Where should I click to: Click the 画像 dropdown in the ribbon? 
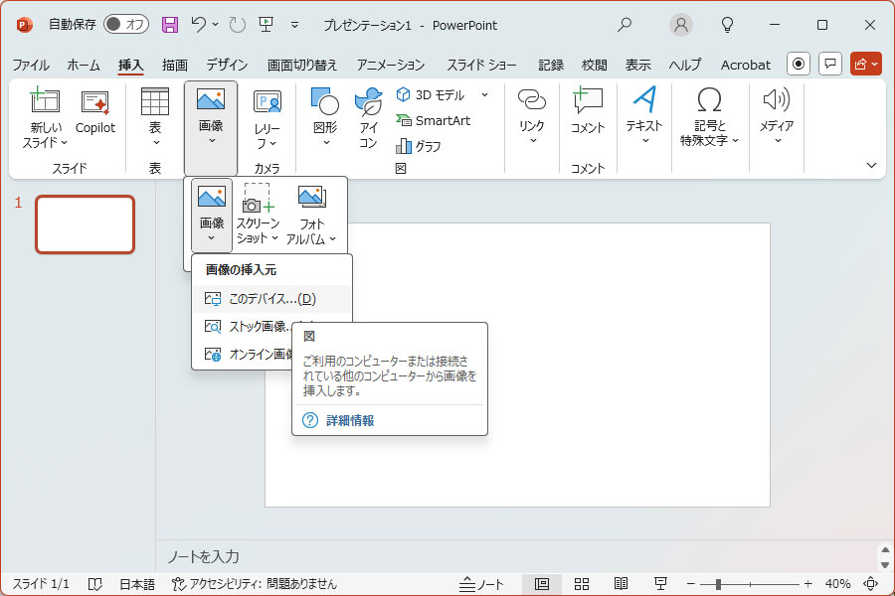211,128
